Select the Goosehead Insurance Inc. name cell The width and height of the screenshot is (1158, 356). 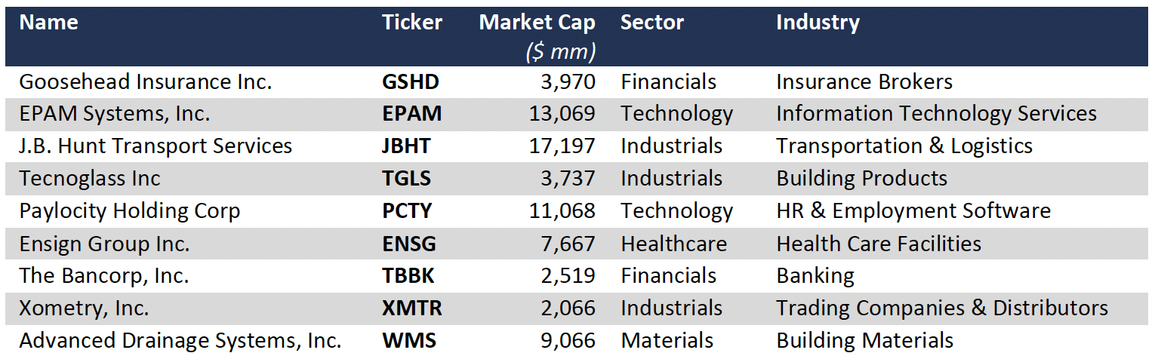click(x=145, y=81)
